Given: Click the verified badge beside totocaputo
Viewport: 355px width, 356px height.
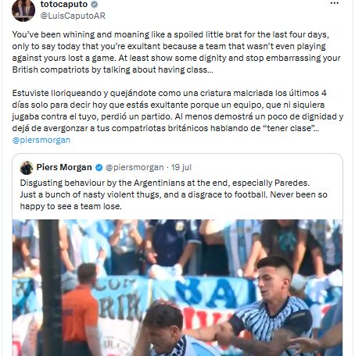Looking at the screenshot, I should click(x=95, y=4).
